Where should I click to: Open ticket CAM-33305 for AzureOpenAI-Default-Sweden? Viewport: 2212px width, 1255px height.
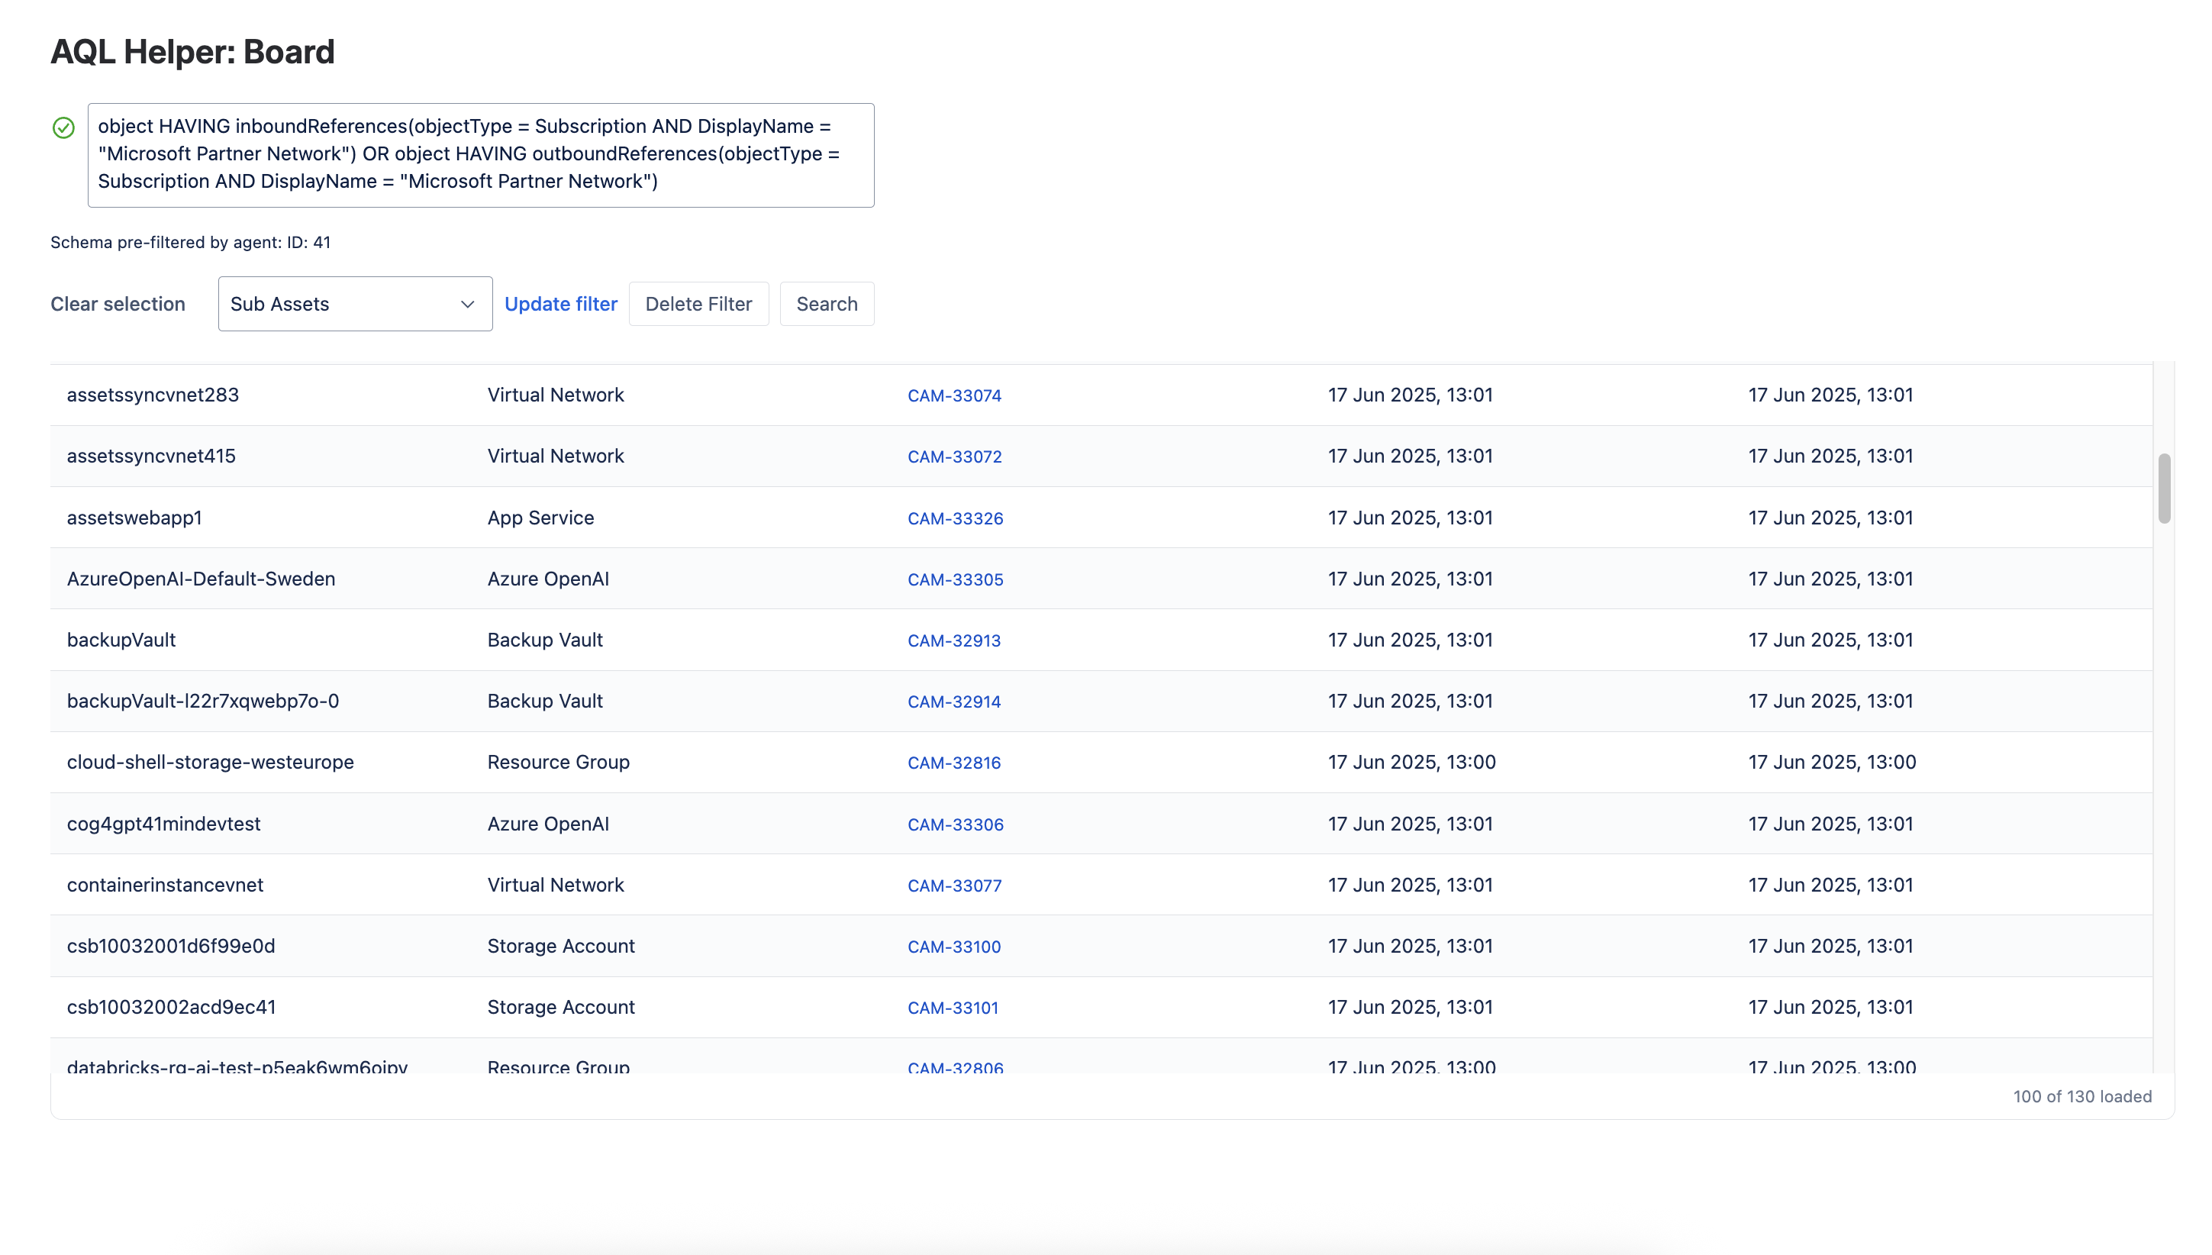point(955,579)
